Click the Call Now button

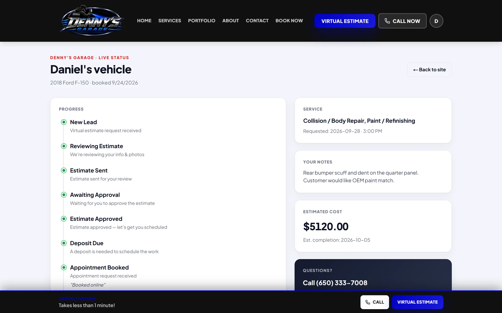(402, 21)
